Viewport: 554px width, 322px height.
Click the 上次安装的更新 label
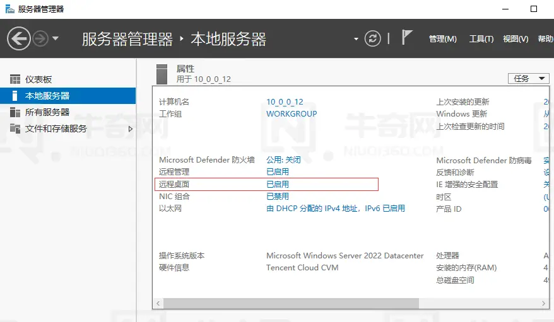pos(463,102)
